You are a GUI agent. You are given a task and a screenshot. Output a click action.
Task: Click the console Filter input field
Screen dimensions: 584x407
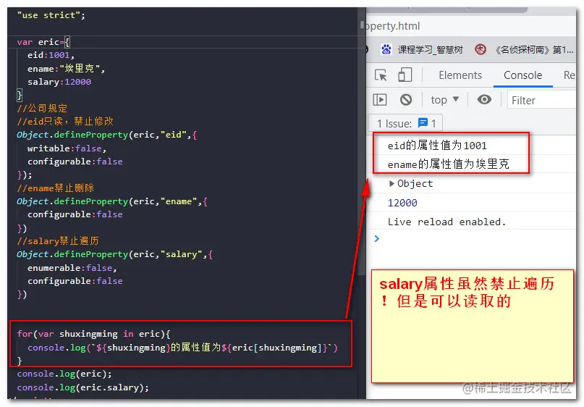click(x=542, y=100)
